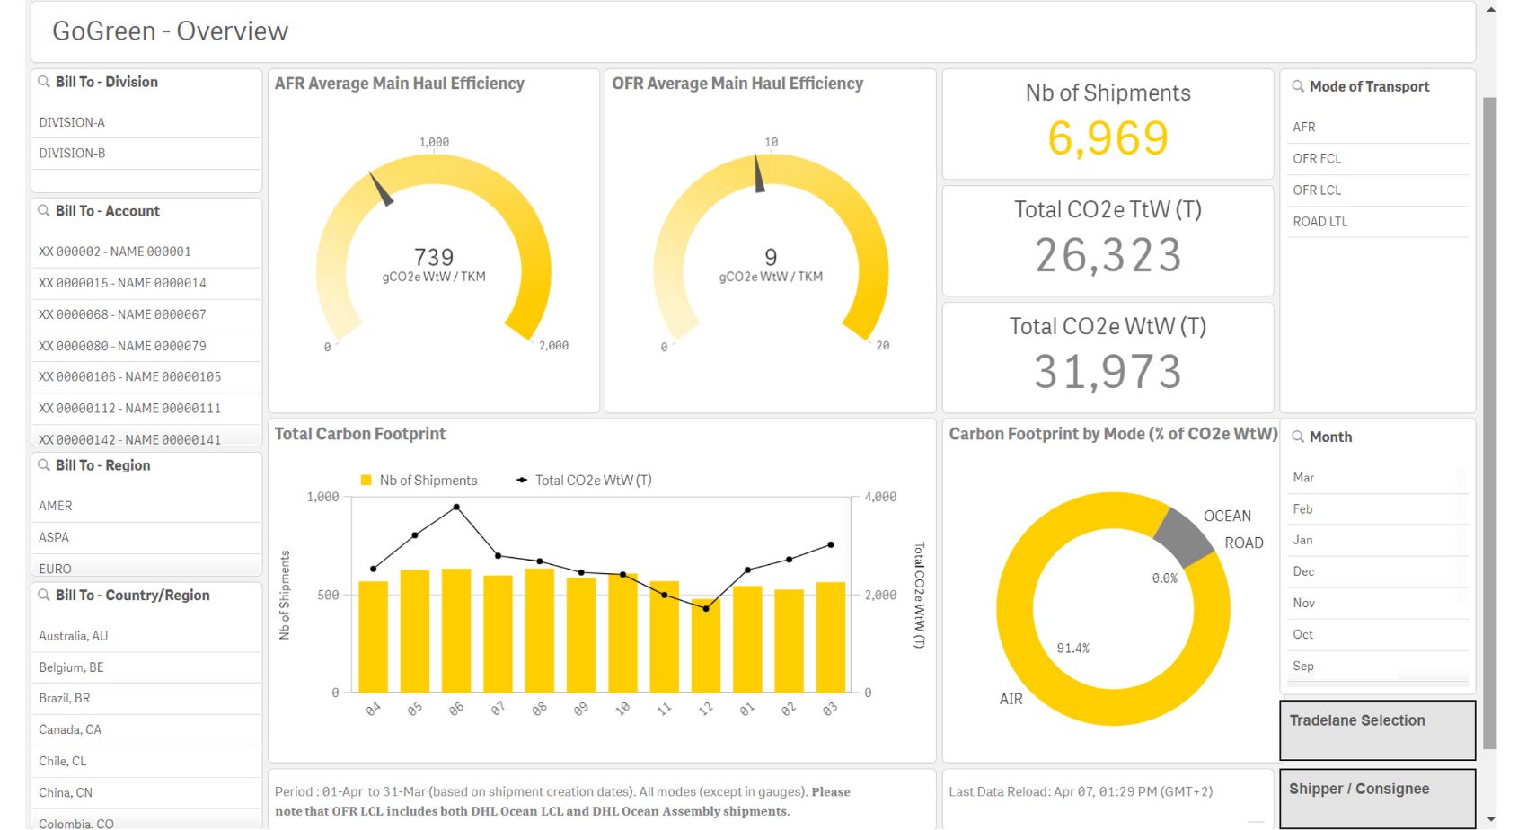
Task: Search the Bill To - Country/Region list
Action: click(44, 595)
